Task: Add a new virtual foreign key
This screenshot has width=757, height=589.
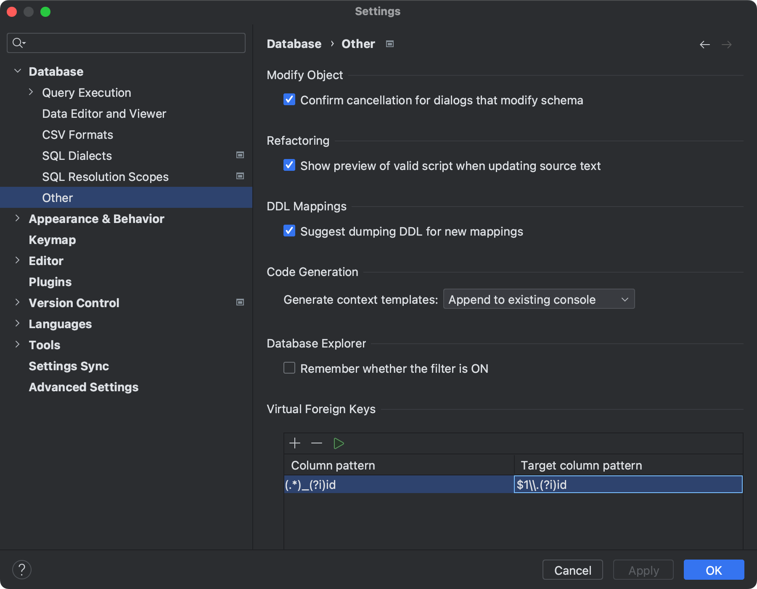Action: pos(295,443)
